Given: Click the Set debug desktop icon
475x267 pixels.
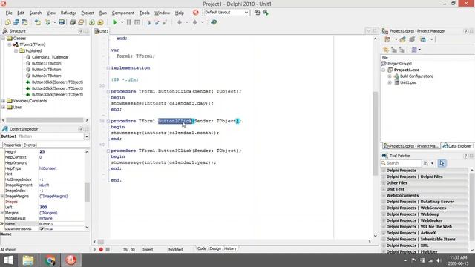Looking at the screenshot, I should [x=266, y=13].
